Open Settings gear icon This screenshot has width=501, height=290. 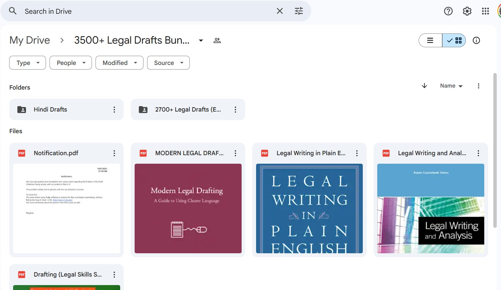coord(467,11)
